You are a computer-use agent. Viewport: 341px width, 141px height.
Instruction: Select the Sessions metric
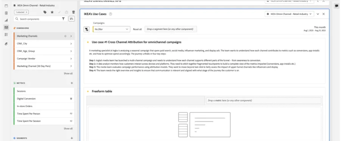click(44, 91)
